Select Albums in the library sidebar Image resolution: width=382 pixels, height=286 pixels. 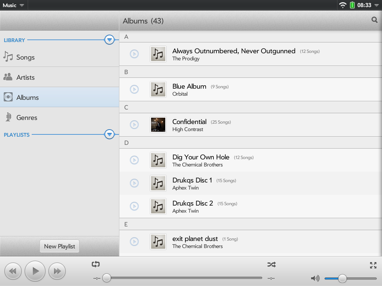pos(59,97)
